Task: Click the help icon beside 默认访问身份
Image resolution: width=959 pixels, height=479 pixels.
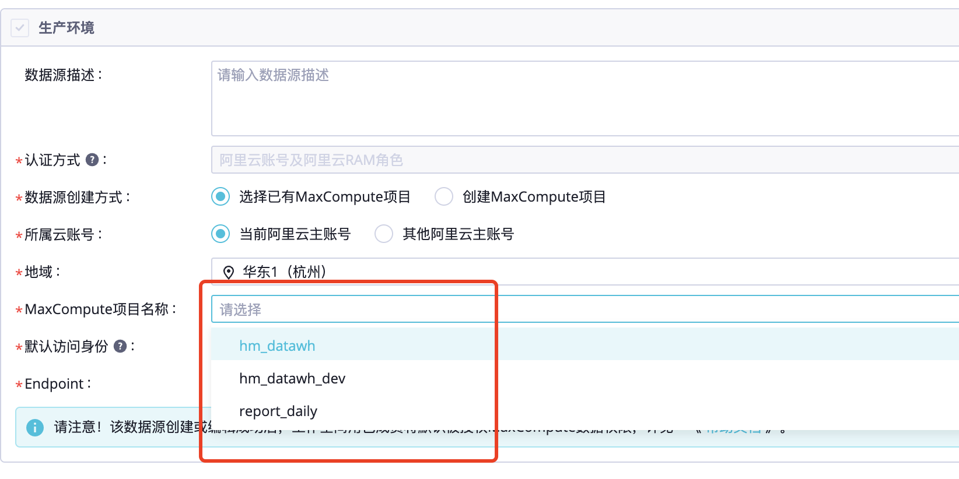Action: tap(120, 346)
